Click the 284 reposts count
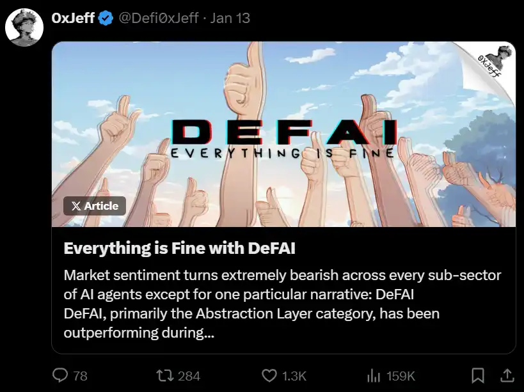 tap(189, 376)
